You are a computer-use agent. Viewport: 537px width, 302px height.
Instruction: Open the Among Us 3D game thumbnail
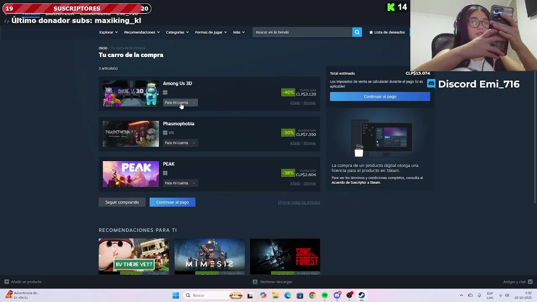pos(131,94)
